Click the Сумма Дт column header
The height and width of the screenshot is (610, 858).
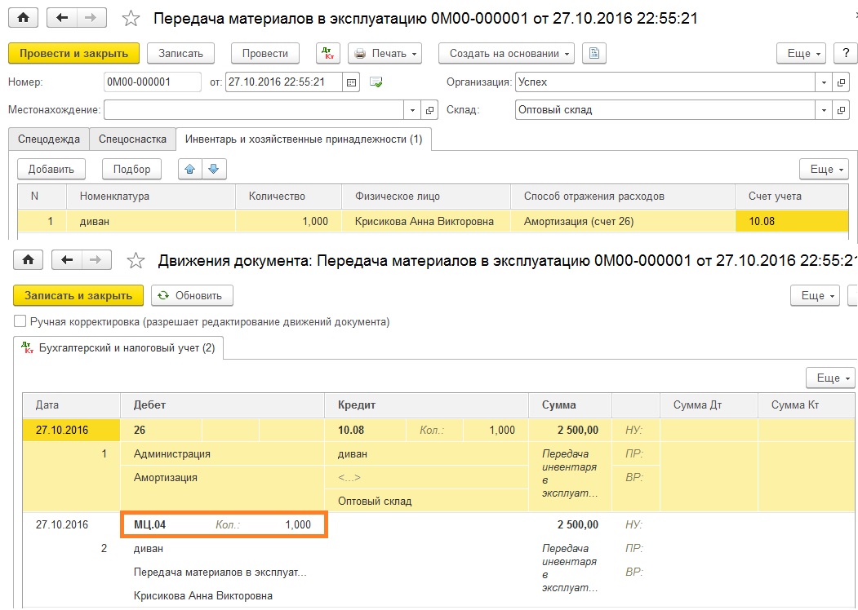709,405
